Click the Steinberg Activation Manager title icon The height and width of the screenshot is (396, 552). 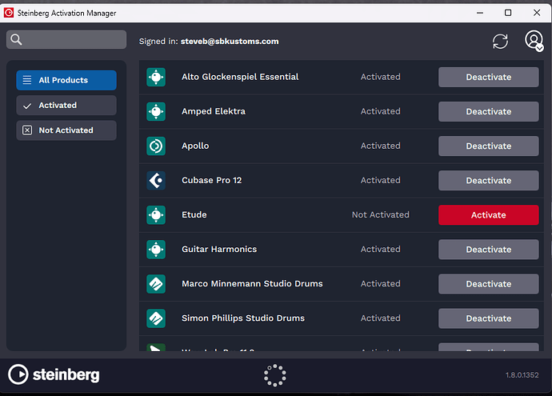9,13
